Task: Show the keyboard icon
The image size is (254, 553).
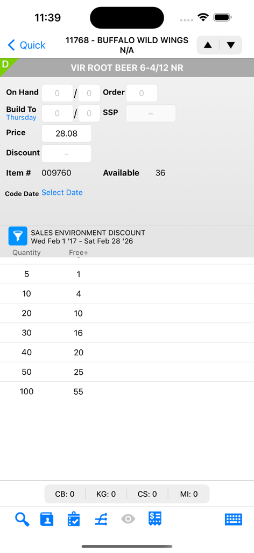Action: [x=233, y=520]
